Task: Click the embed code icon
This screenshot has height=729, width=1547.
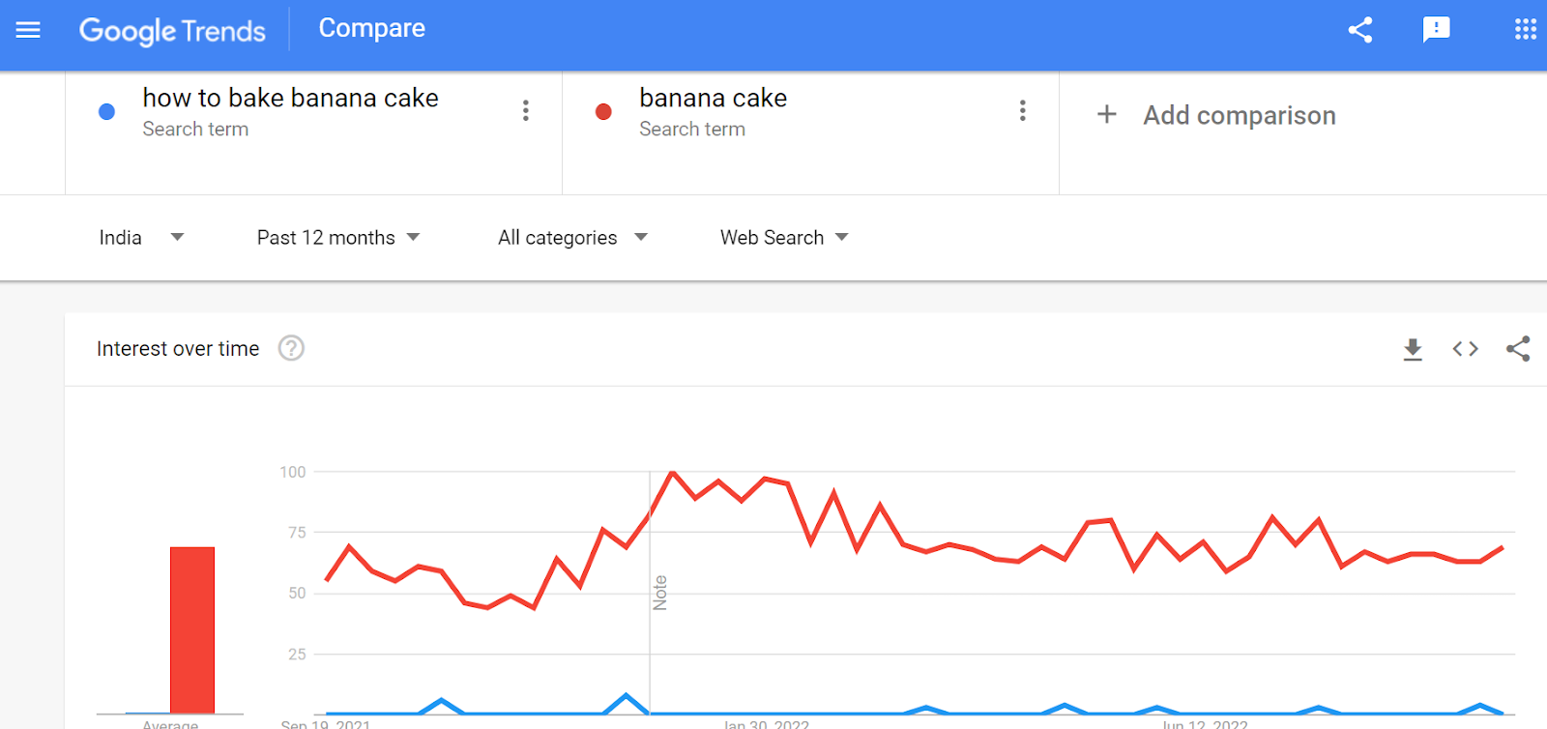Action: coord(1465,349)
